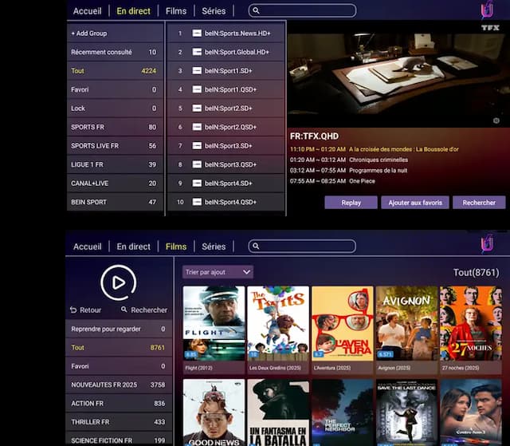Click the large circular play icon
Image resolution: width=510 pixels, height=446 pixels.
point(118,282)
